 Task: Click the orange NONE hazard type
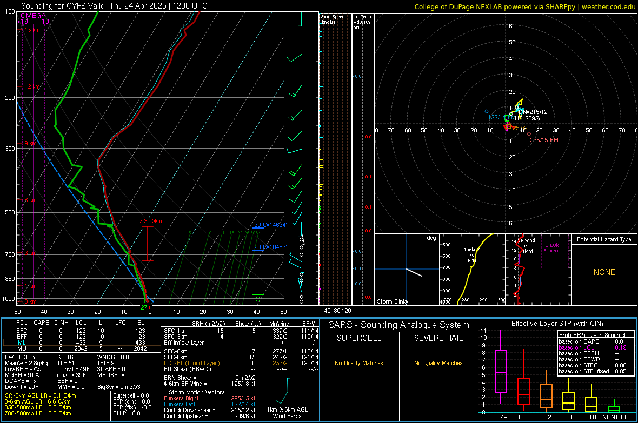(604, 272)
